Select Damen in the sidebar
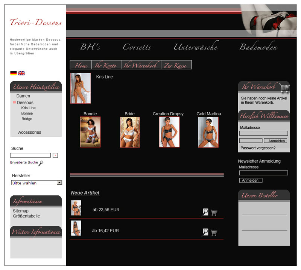 [23, 96]
